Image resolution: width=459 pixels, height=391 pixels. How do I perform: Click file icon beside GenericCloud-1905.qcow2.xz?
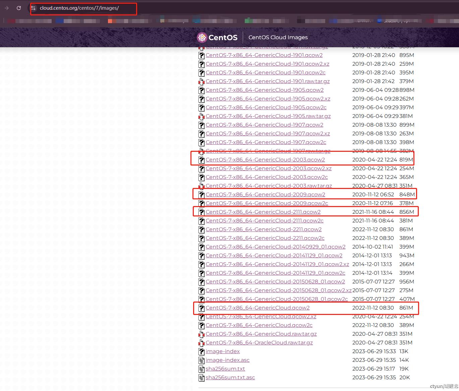click(x=202, y=99)
